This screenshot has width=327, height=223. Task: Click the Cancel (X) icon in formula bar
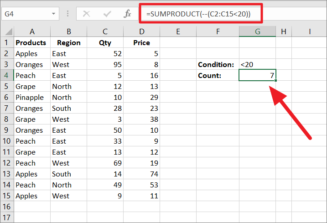click(x=86, y=14)
